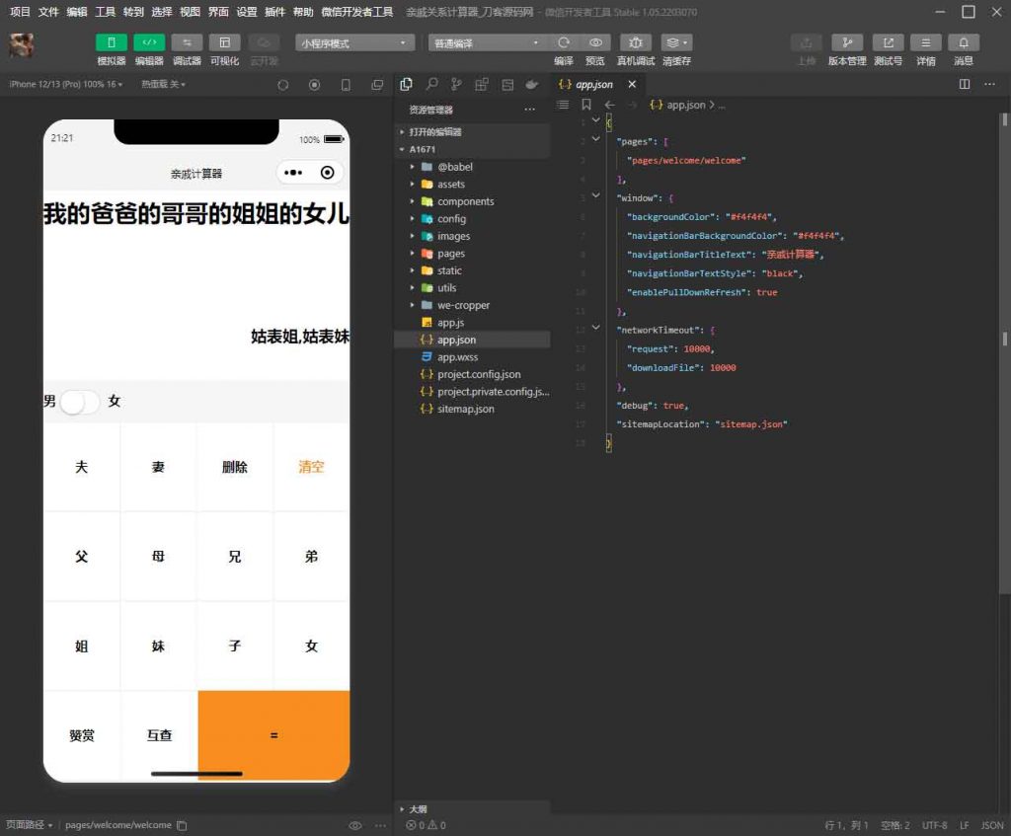Toggle the 男/女 gender switch in simulator
The width and height of the screenshot is (1011, 836).
pos(79,401)
